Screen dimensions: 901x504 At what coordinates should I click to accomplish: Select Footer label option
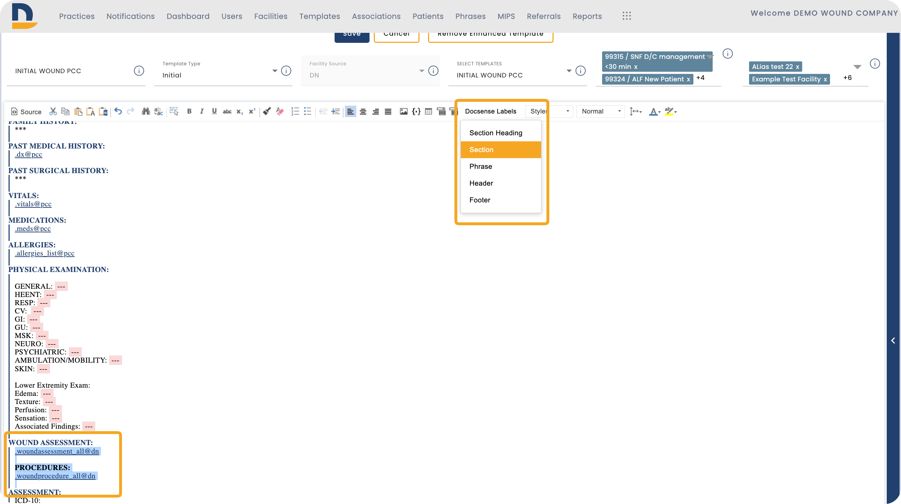[501, 200]
